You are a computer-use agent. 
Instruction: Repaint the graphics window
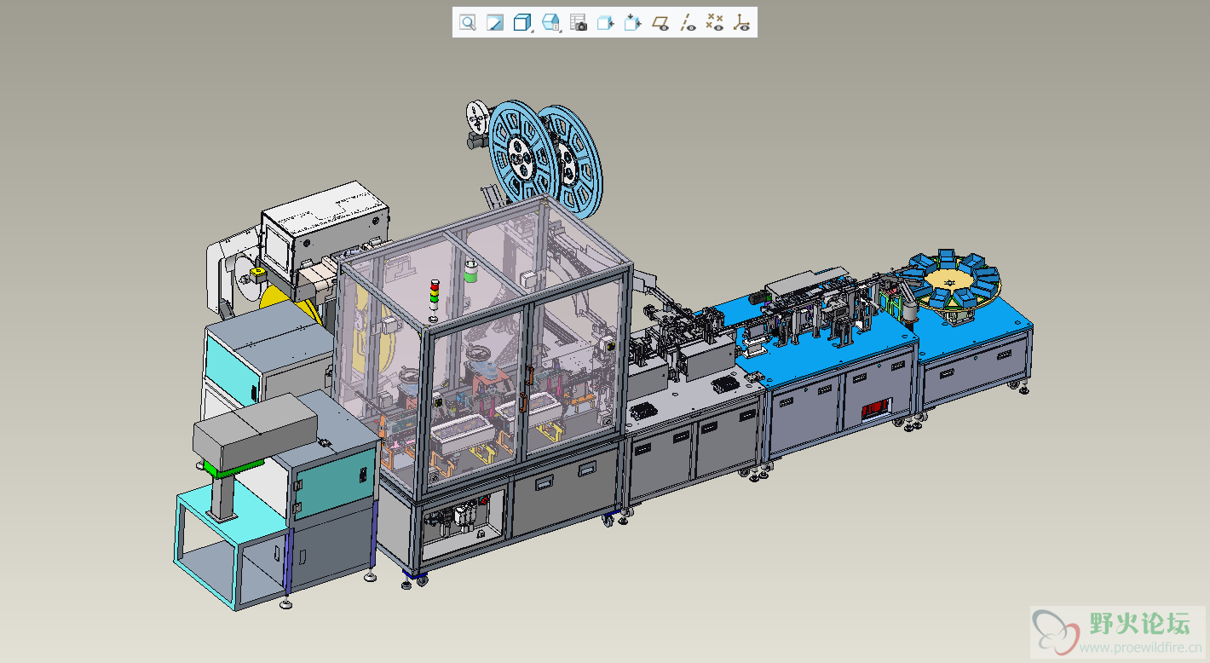494,23
